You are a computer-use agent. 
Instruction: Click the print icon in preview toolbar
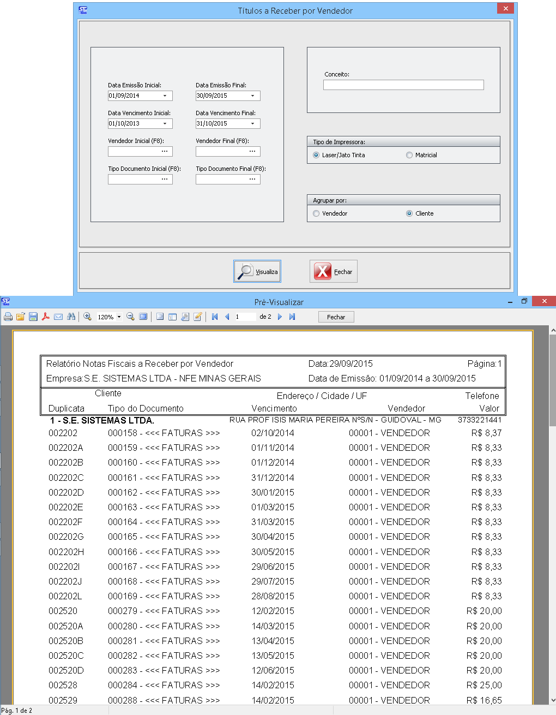coord(8,317)
